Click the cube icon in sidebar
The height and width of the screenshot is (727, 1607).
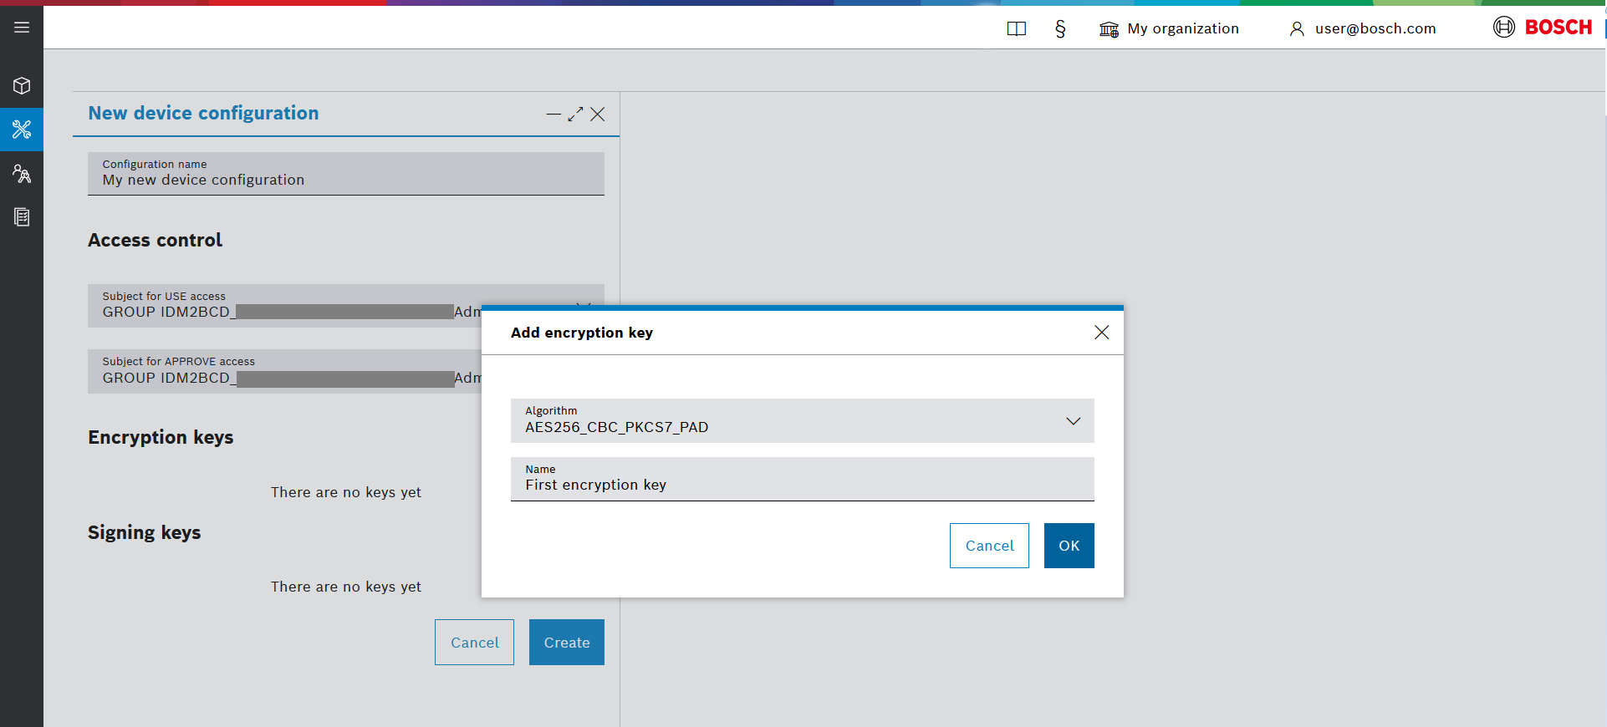(22, 86)
